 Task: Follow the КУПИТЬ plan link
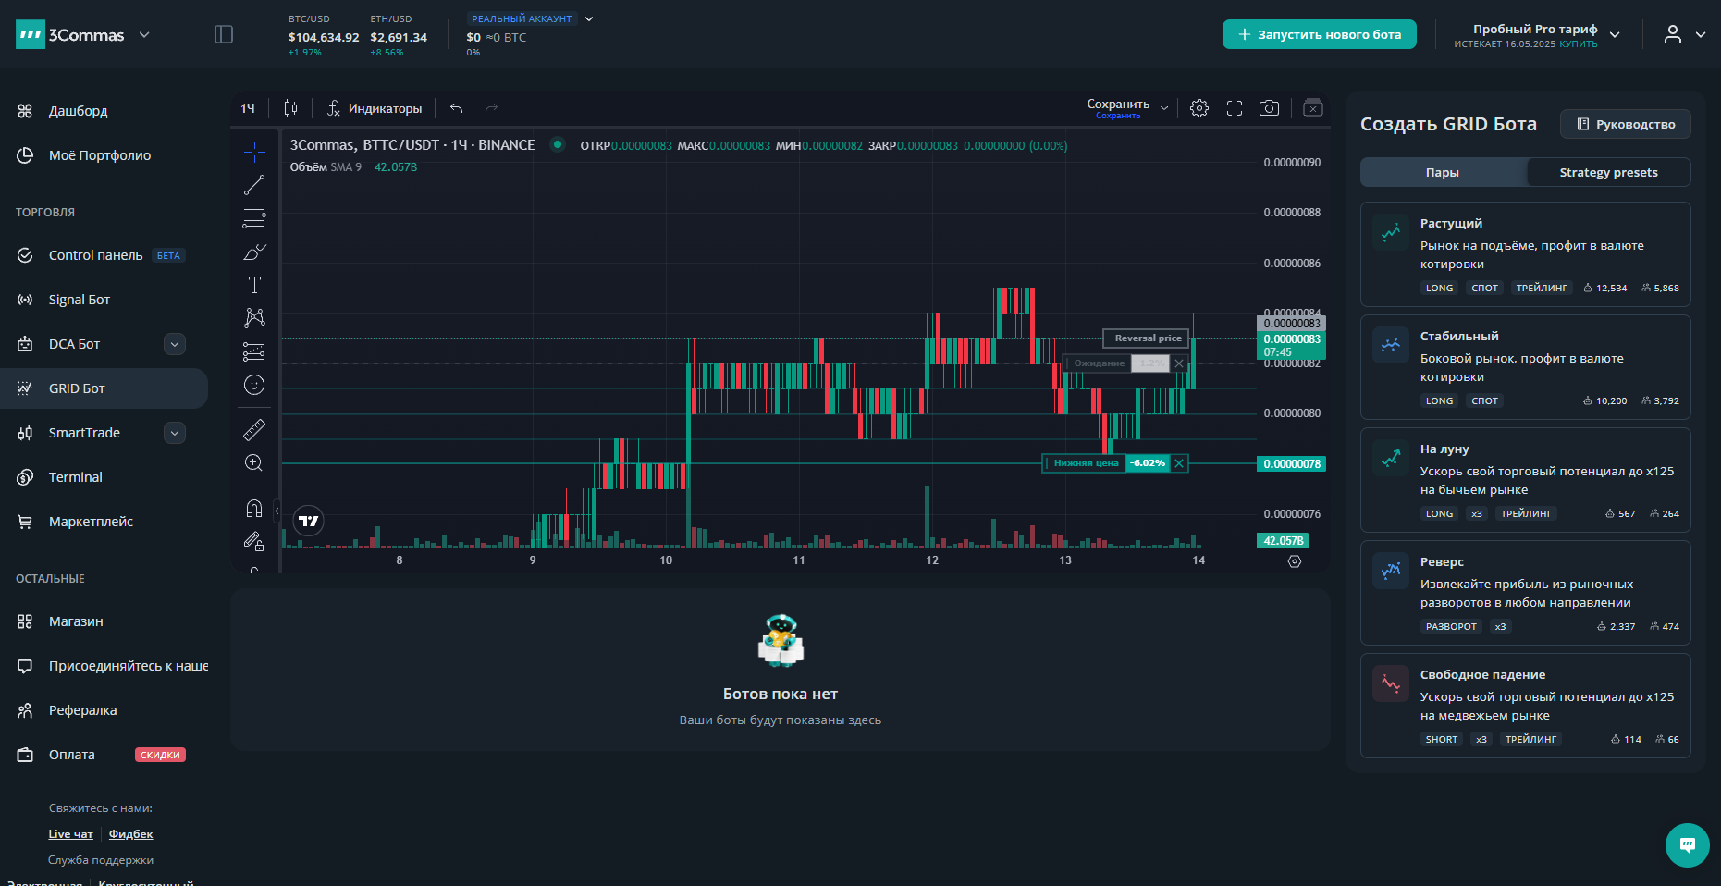pyautogui.click(x=1578, y=44)
